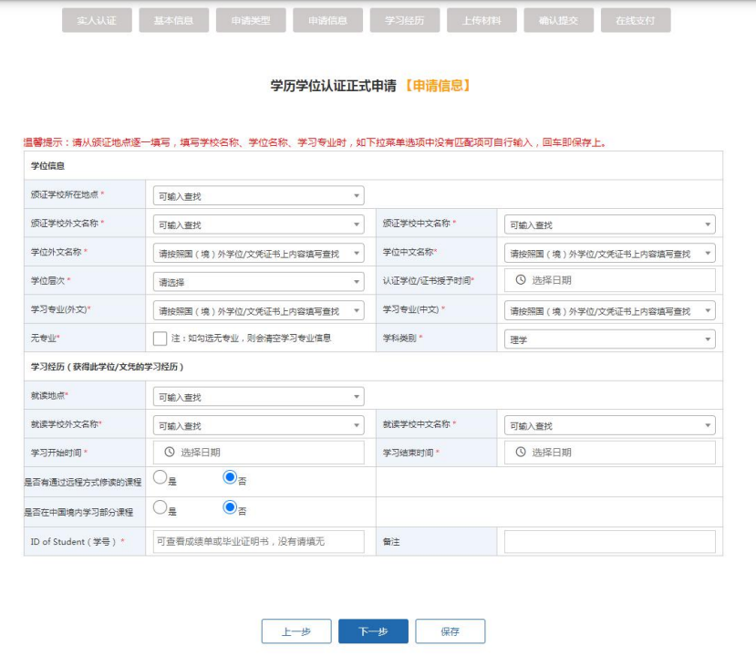
Task: Click clock icon in 认证学位/证书授予时间 field
Action: (521, 280)
